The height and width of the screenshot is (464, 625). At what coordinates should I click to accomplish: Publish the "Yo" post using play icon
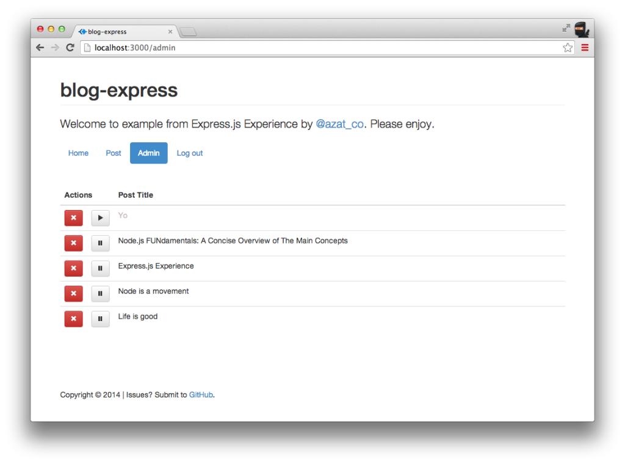(100, 218)
